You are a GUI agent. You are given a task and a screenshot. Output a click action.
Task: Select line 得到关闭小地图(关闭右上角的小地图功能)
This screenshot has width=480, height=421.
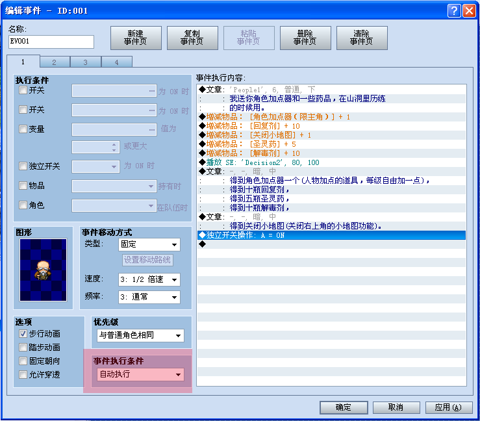click(331, 226)
